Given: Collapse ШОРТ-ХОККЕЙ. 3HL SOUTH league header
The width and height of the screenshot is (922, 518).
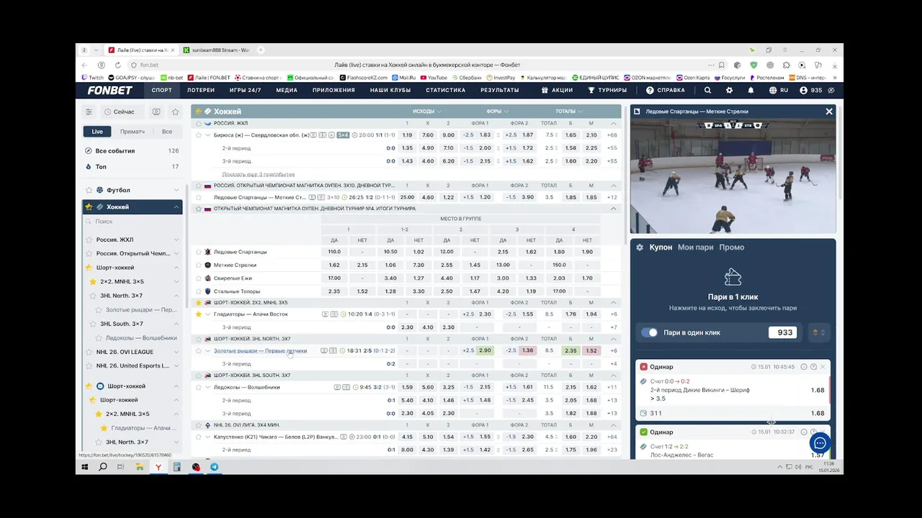Looking at the screenshot, I should click(614, 375).
